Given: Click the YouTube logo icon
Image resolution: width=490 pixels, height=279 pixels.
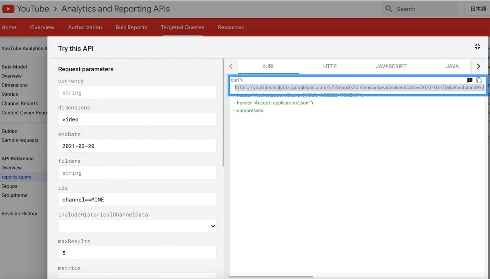Looking at the screenshot, I should tap(8, 9).
